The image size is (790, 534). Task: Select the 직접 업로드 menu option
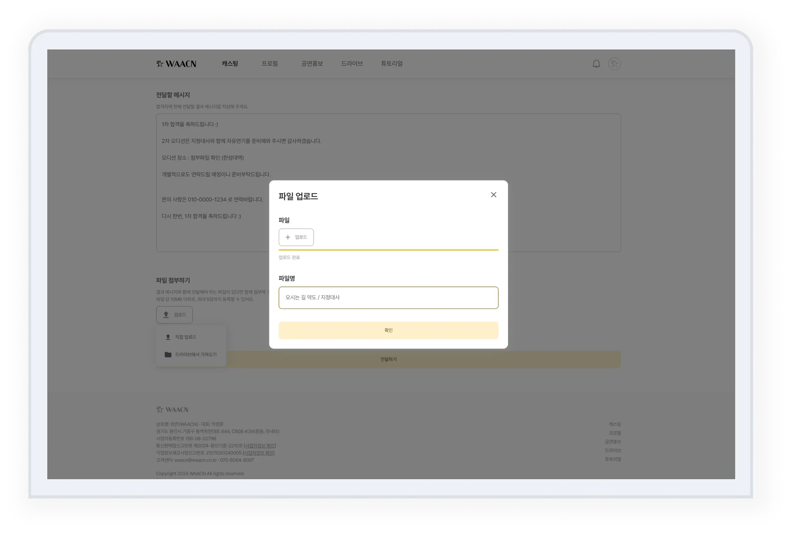tap(186, 337)
